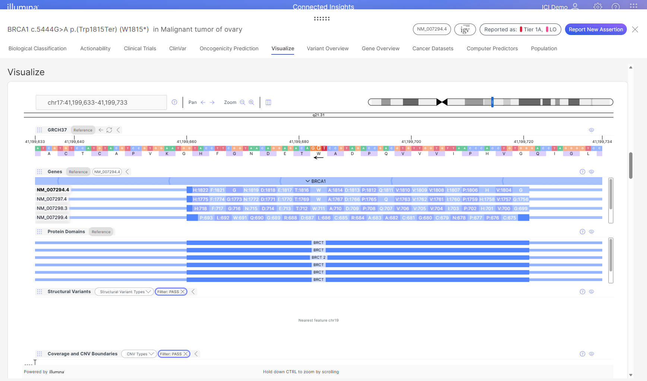
Task: Hide the Structural Variants track
Action: (x=591, y=292)
